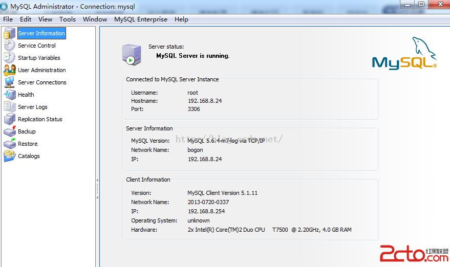Click the network name bogon

195,150
